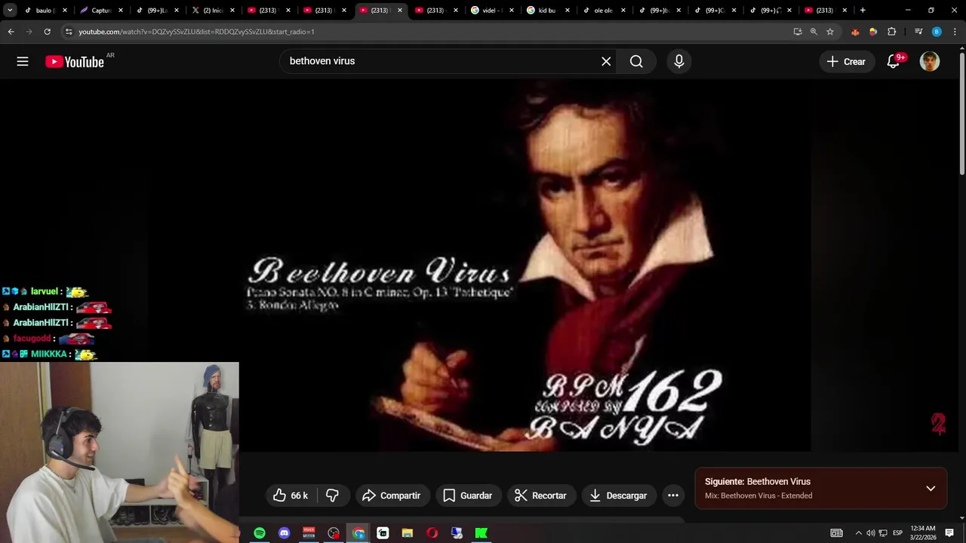Open Chrome three-dot menu
The image size is (966, 543).
point(955,32)
